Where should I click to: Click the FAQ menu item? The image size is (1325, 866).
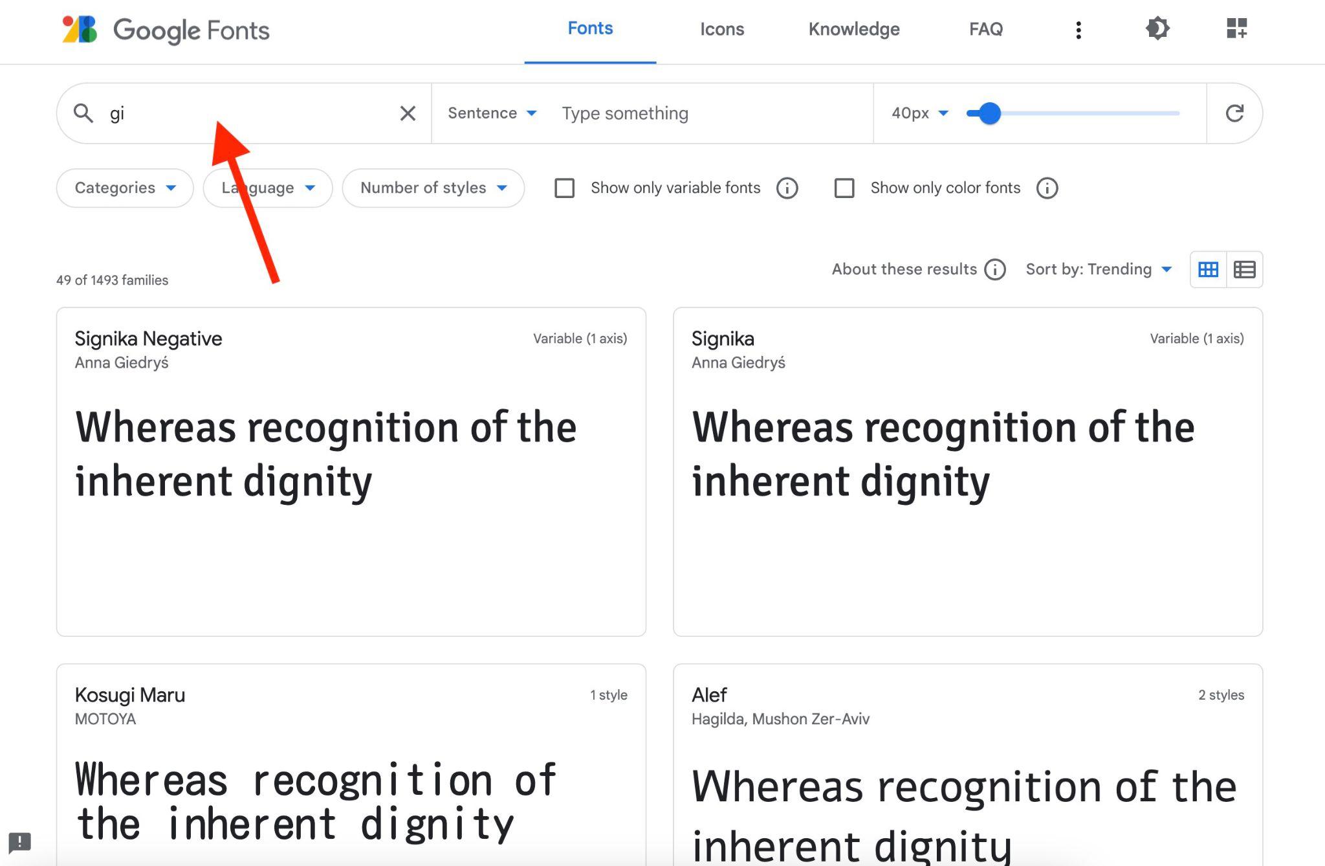point(987,29)
